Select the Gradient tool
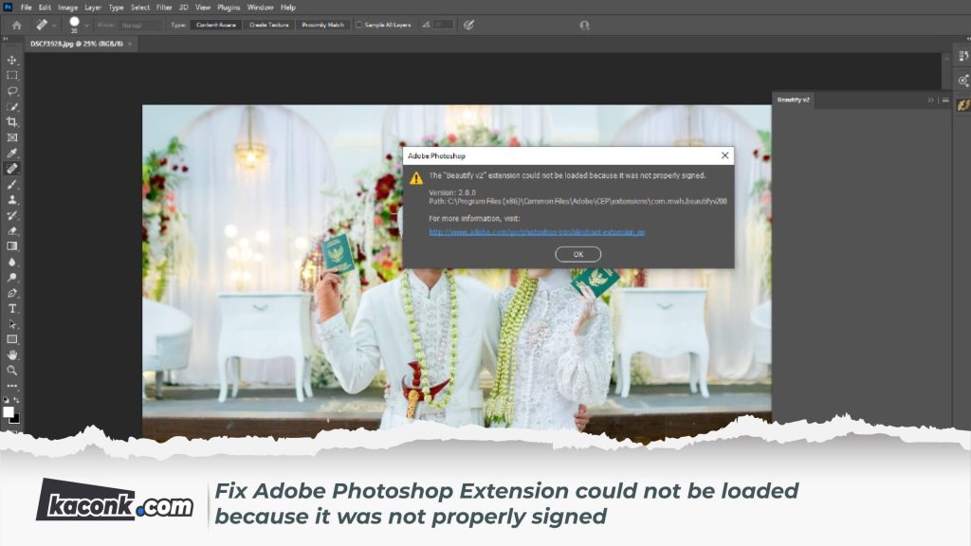 [x=11, y=246]
